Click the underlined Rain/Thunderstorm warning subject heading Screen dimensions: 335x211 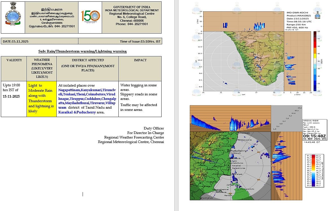tap(82, 51)
